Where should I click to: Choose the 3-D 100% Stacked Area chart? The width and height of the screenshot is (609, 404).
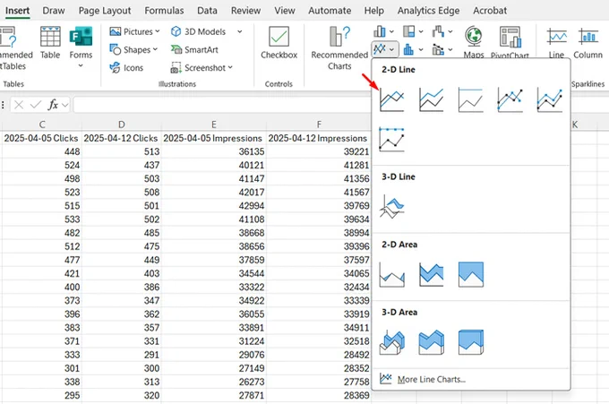pyautogui.click(x=471, y=342)
